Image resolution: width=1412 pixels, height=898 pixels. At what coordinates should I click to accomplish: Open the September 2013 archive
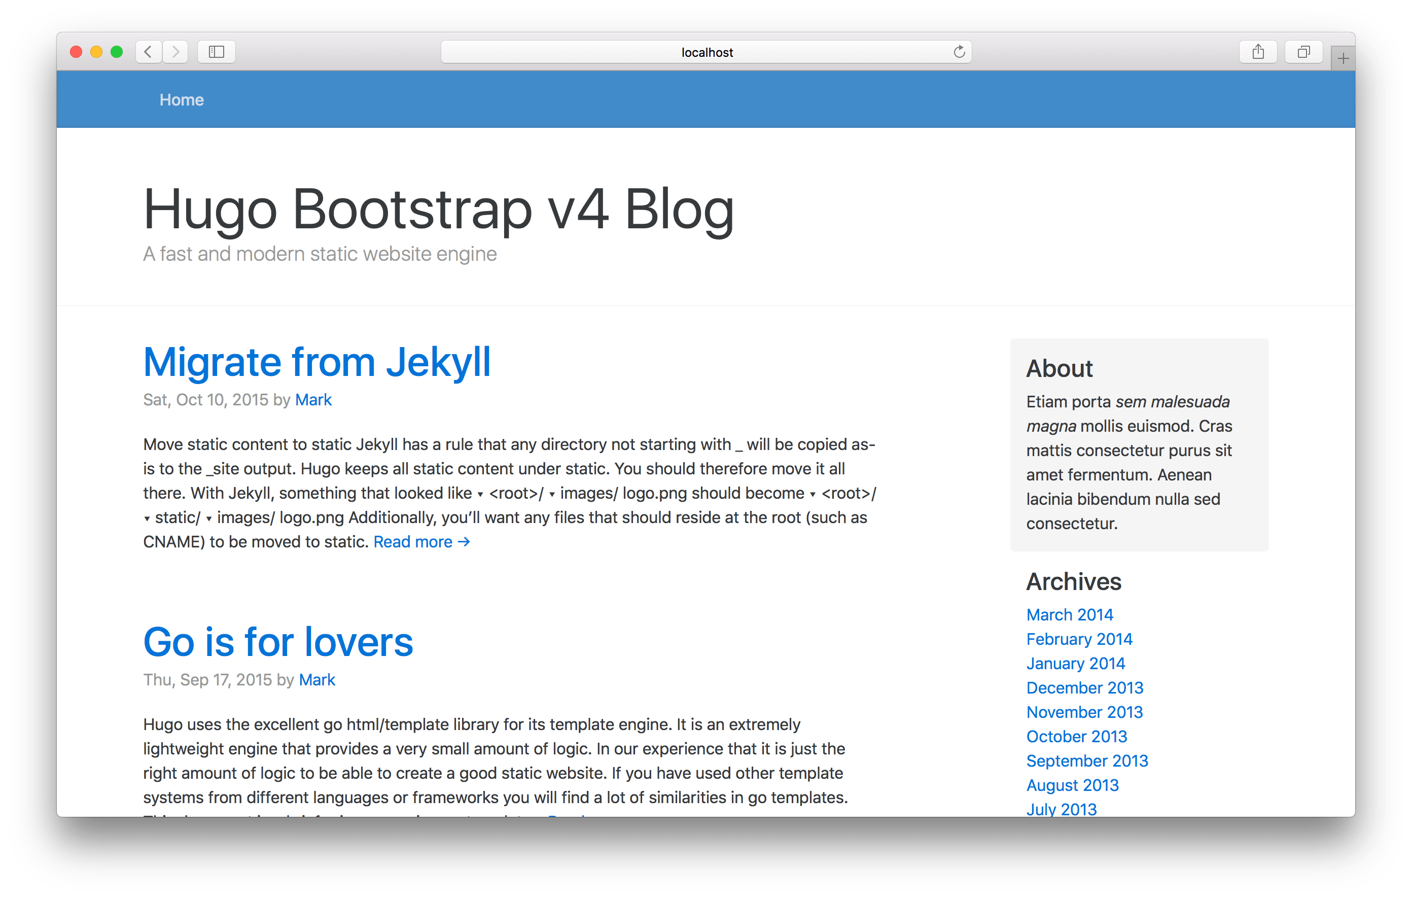[x=1087, y=761]
